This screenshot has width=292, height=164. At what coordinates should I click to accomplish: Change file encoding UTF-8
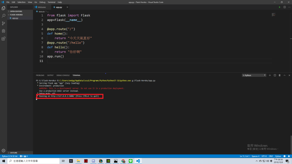tap(264, 156)
